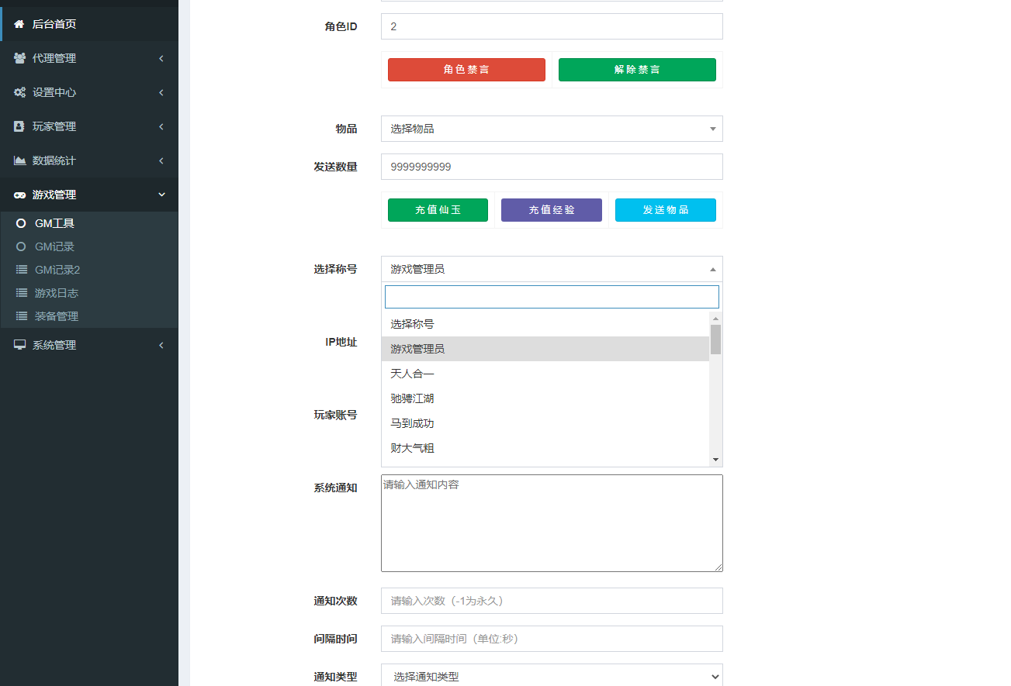The height and width of the screenshot is (686, 1011).
Task: Click the gears icon for 设置中心
Action: [x=19, y=92]
